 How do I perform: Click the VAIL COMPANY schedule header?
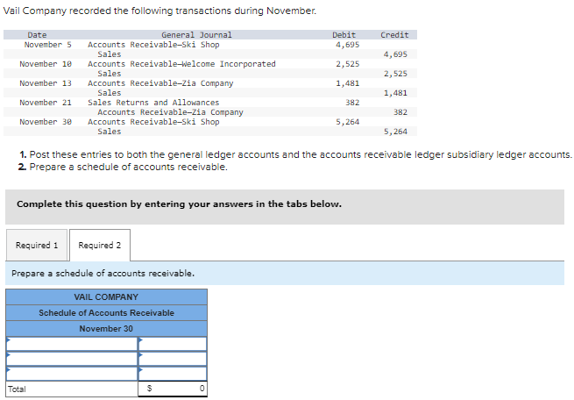click(x=106, y=297)
